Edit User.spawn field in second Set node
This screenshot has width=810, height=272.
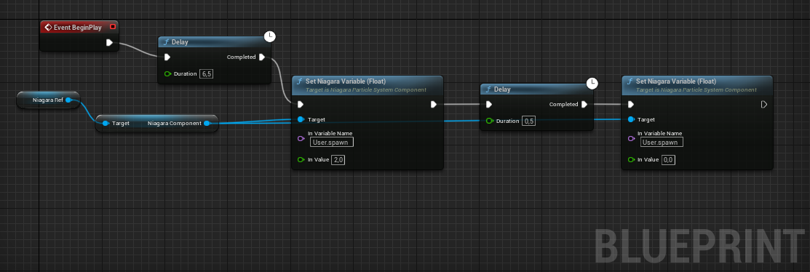662,142
